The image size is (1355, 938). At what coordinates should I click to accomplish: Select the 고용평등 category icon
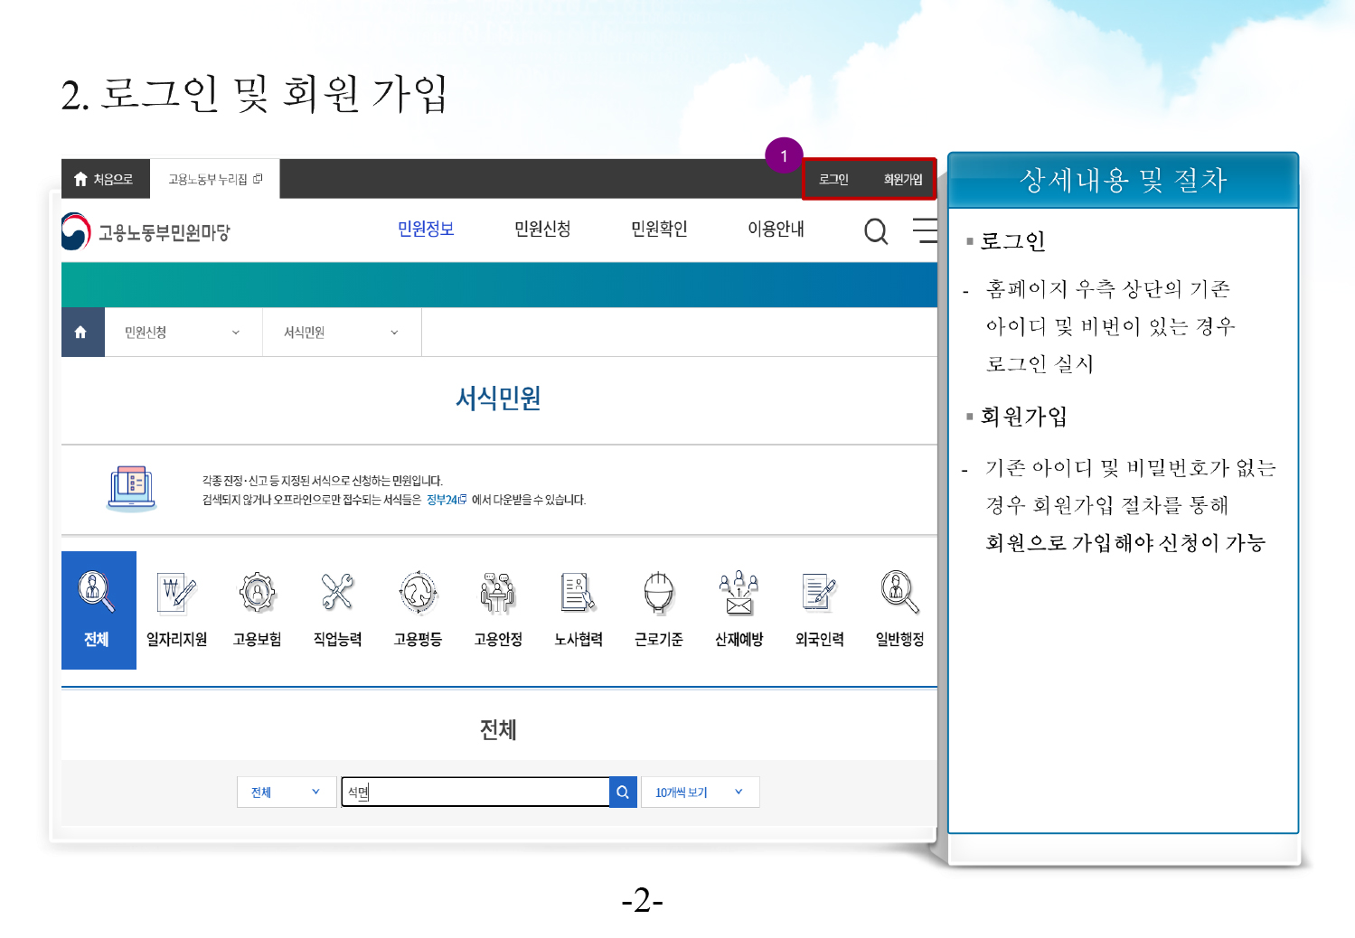click(x=418, y=592)
